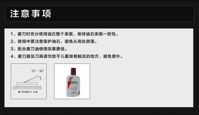Click the 15°~30° angle label
Viewport: 199px width, 115px height.
[38, 71]
